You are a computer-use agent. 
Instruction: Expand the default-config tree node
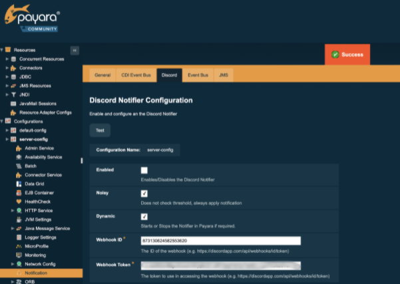coord(7,130)
